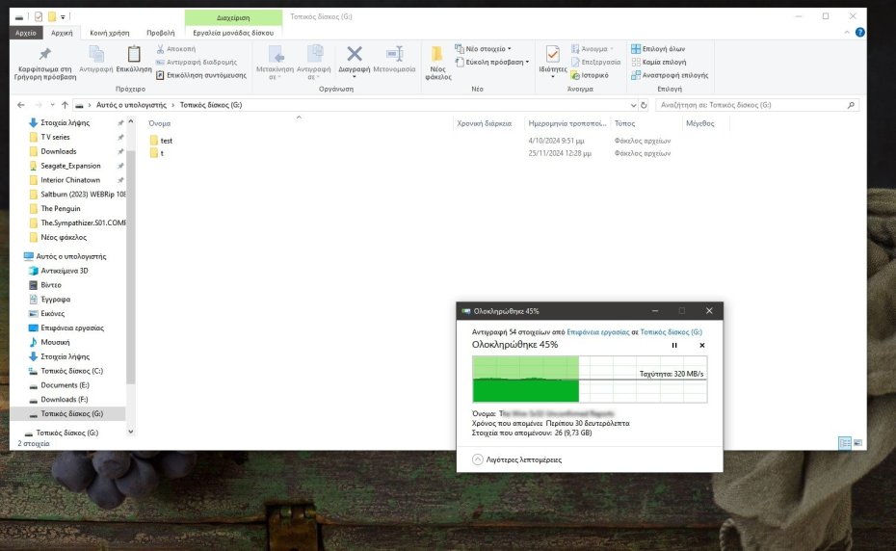Open The Penguin folder in sidebar

[61, 209]
